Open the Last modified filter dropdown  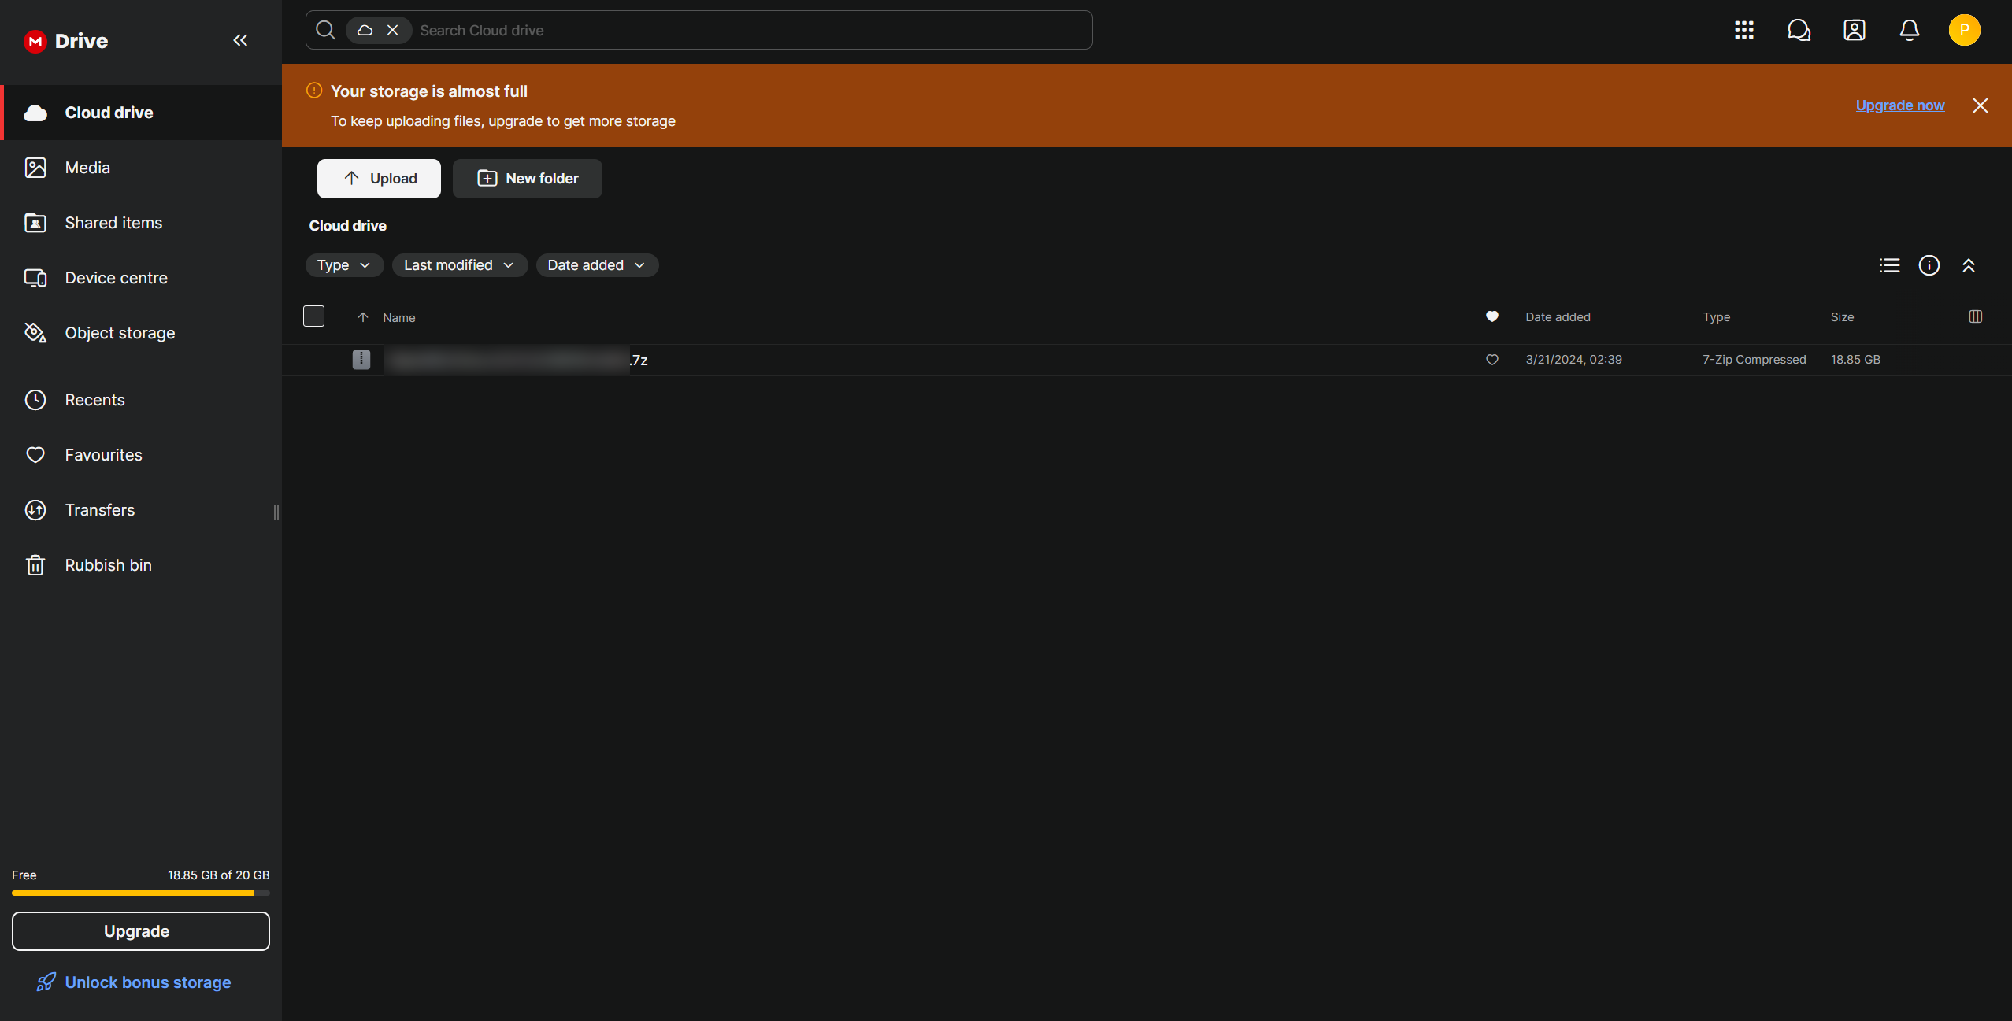coord(459,265)
